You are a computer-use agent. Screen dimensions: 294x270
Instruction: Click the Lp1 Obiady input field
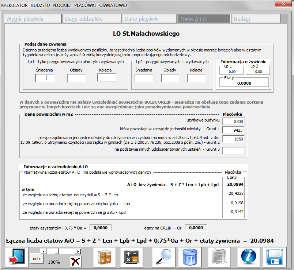pyautogui.click(x=77, y=78)
